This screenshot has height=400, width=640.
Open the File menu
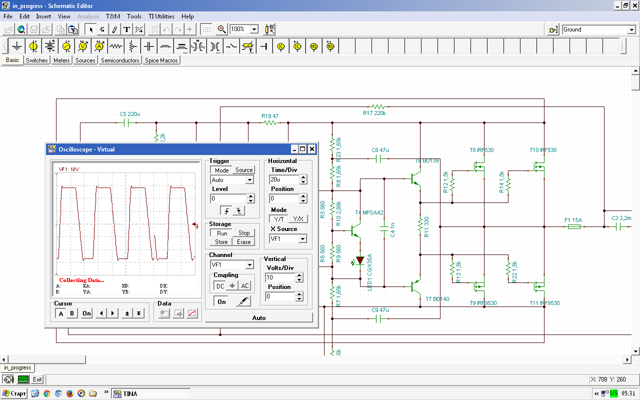tap(8, 16)
